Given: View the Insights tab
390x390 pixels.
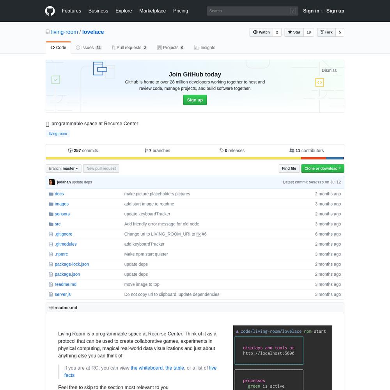Looking at the screenshot, I should (205, 48).
